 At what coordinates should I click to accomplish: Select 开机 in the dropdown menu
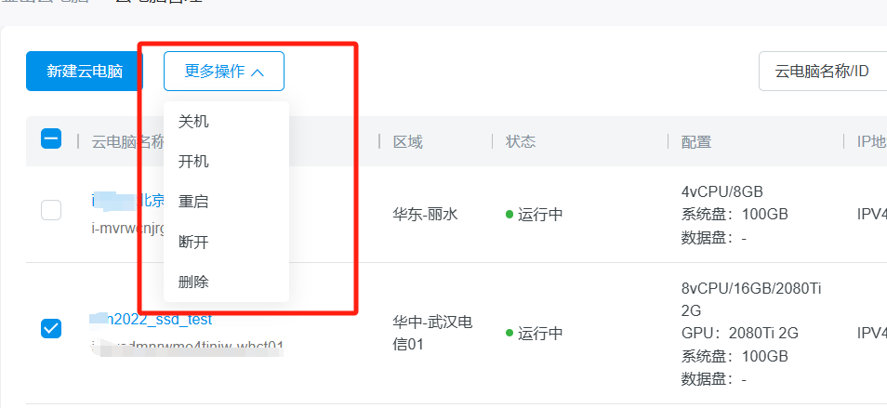tap(193, 162)
